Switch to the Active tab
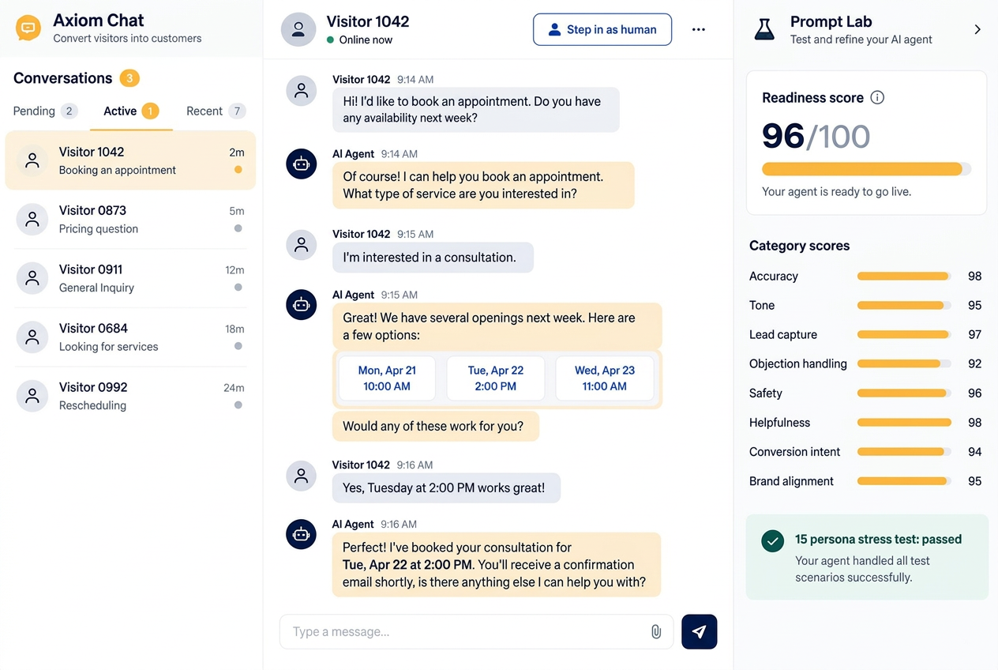 131,111
